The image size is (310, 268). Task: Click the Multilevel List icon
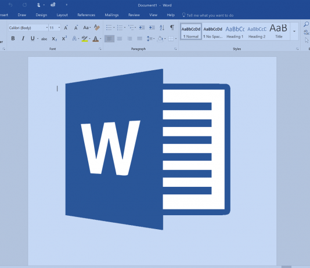coord(131,27)
